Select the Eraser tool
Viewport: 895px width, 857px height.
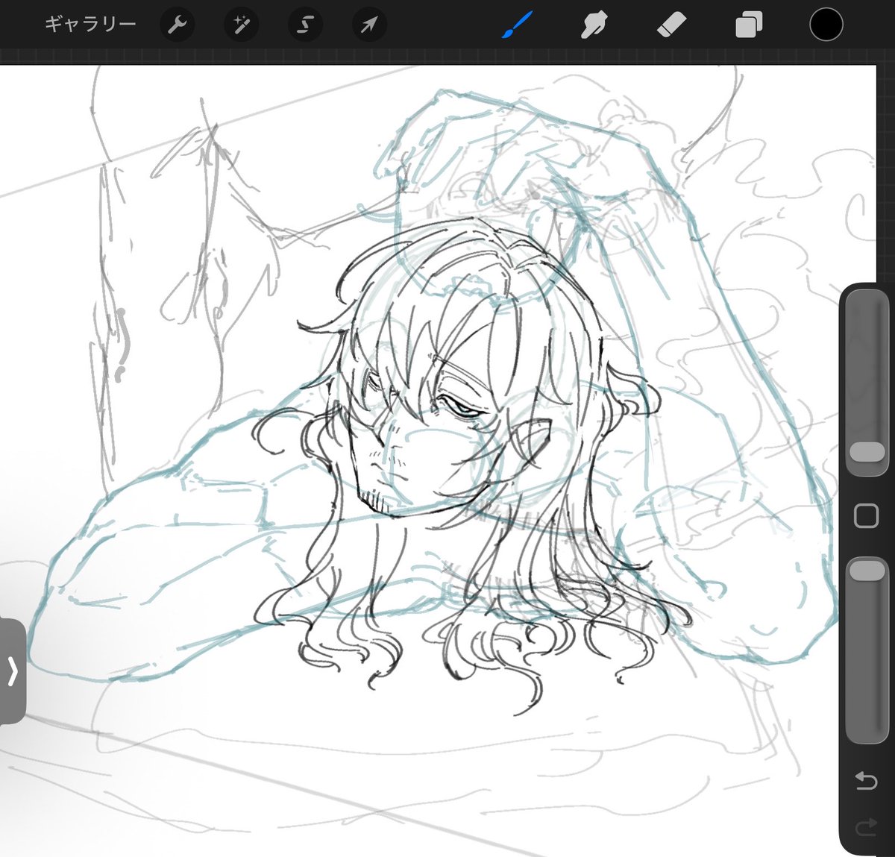pyautogui.click(x=671, y=25)
